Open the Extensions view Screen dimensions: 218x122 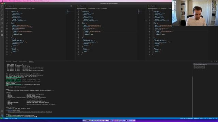pos(2,23)
